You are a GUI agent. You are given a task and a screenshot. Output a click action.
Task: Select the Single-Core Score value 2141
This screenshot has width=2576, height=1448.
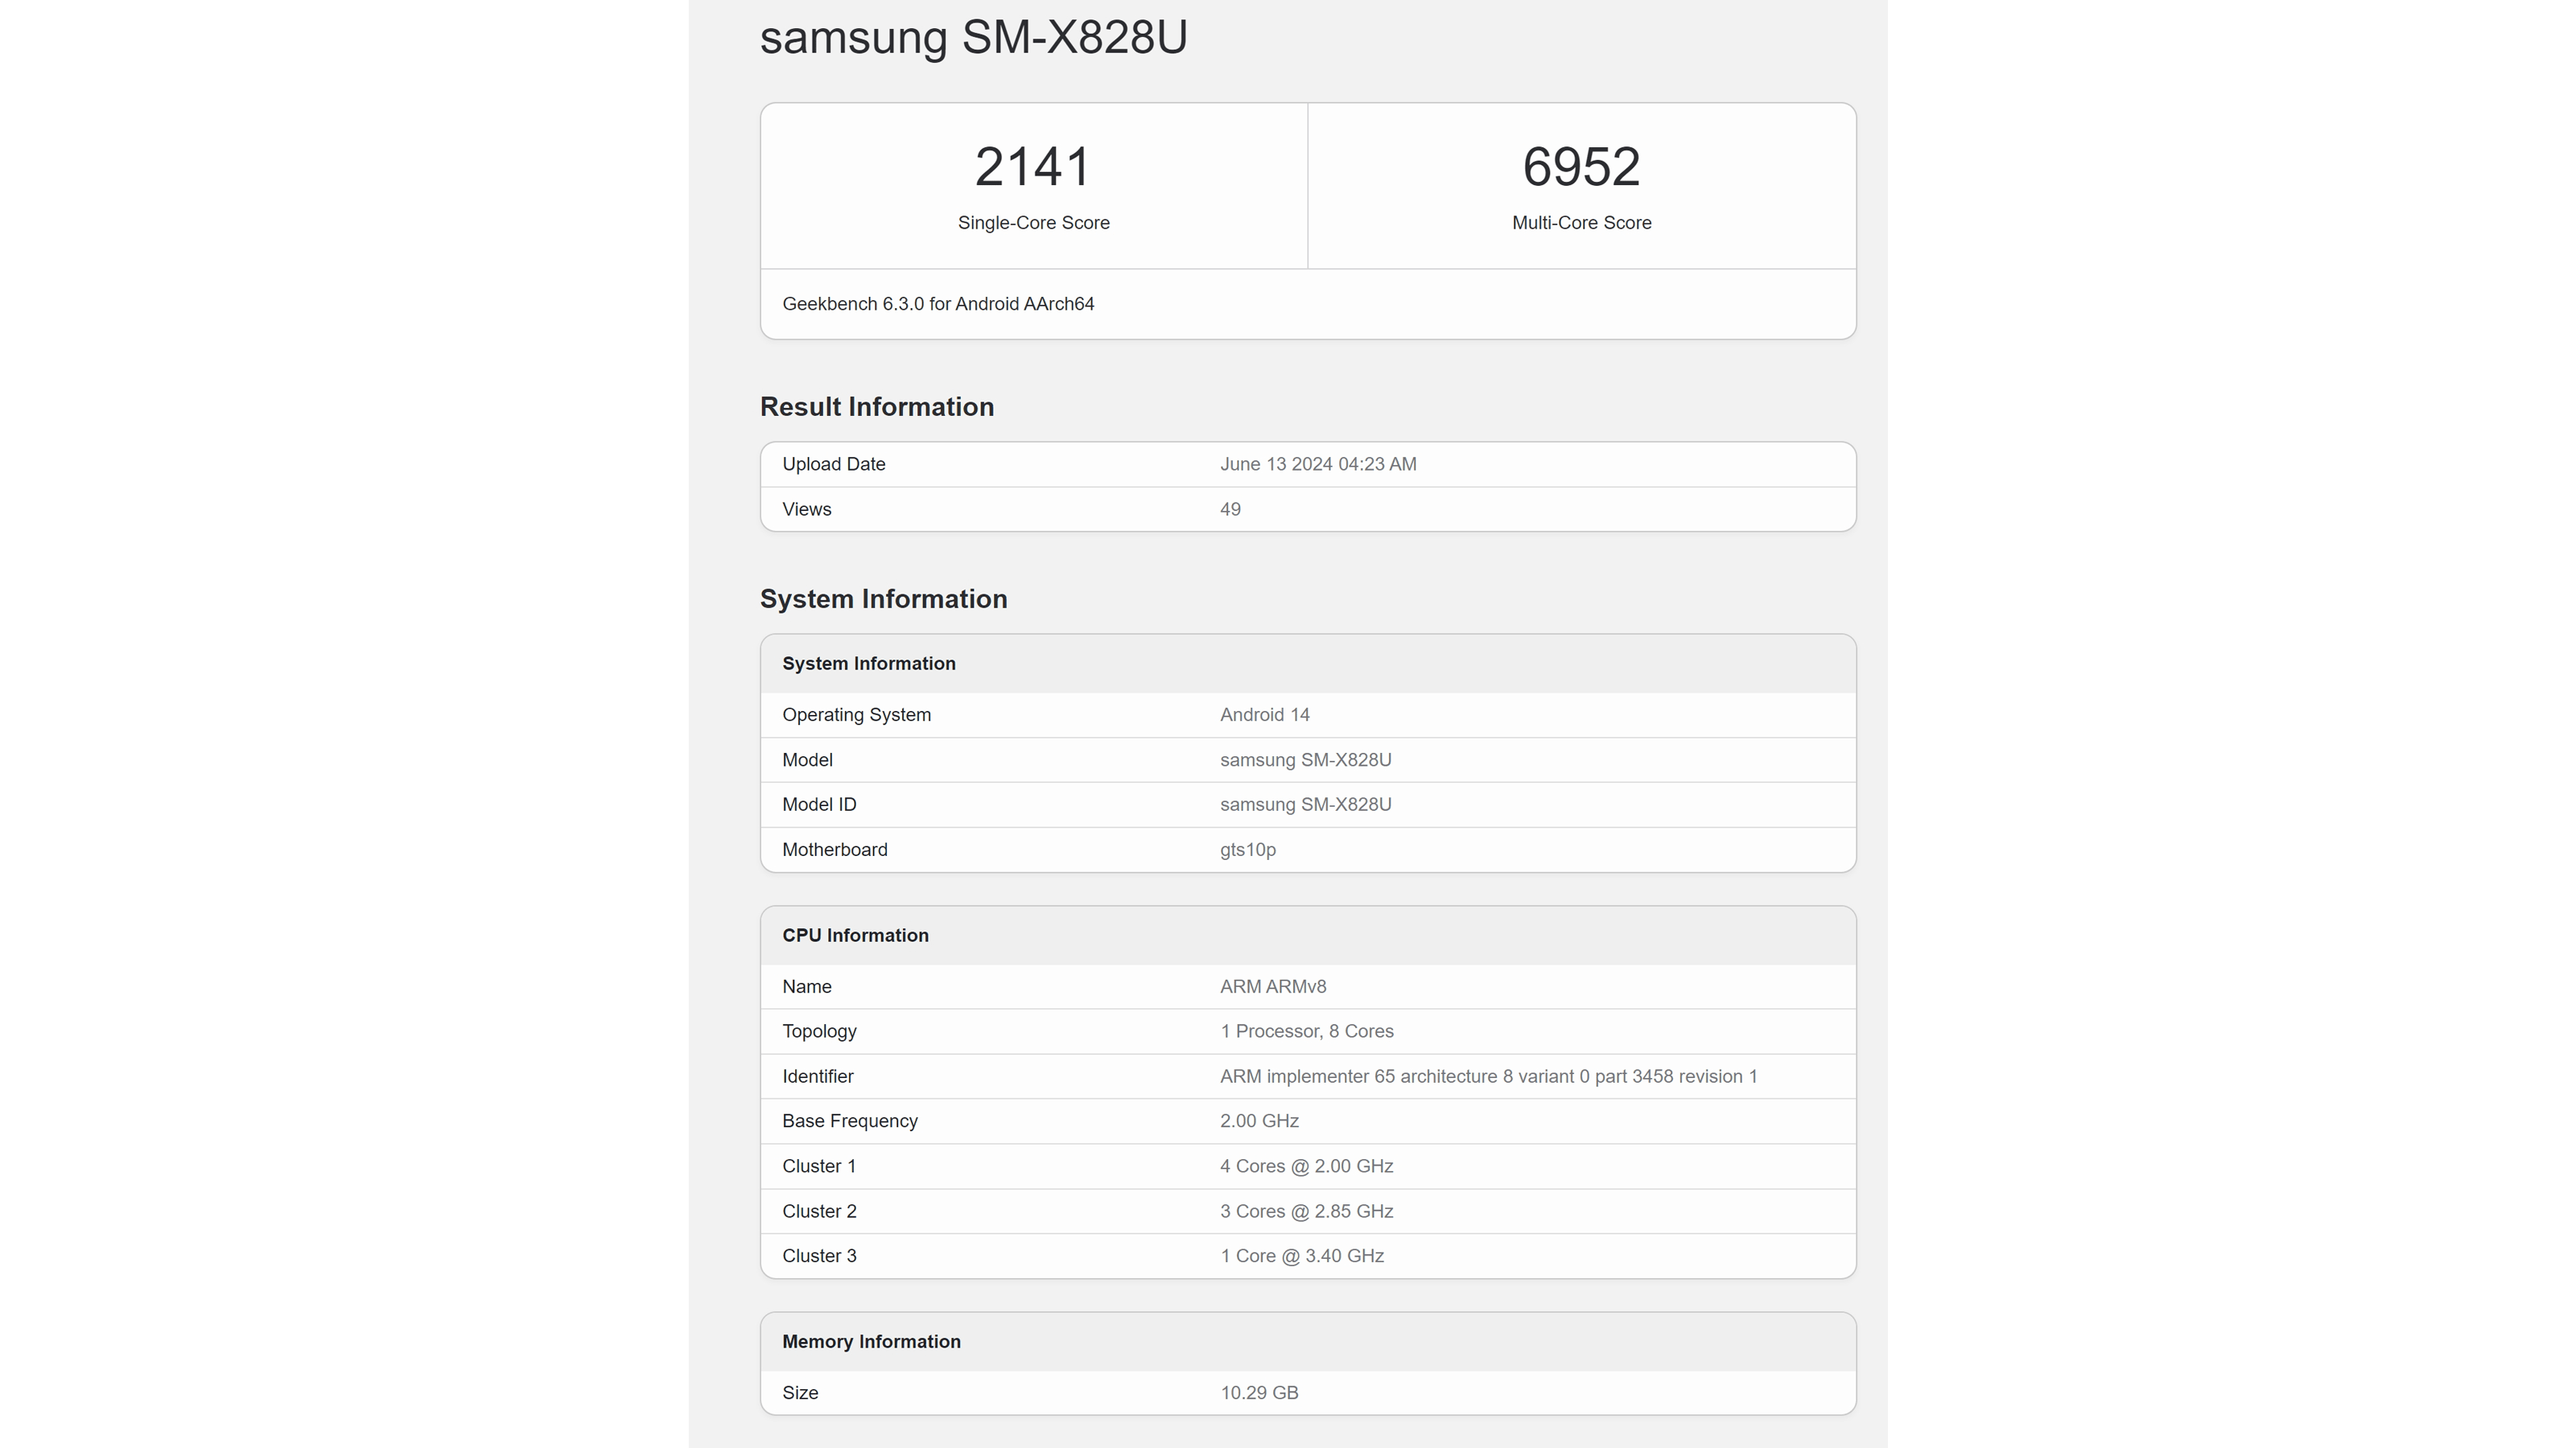click(x=1033, y=166)
